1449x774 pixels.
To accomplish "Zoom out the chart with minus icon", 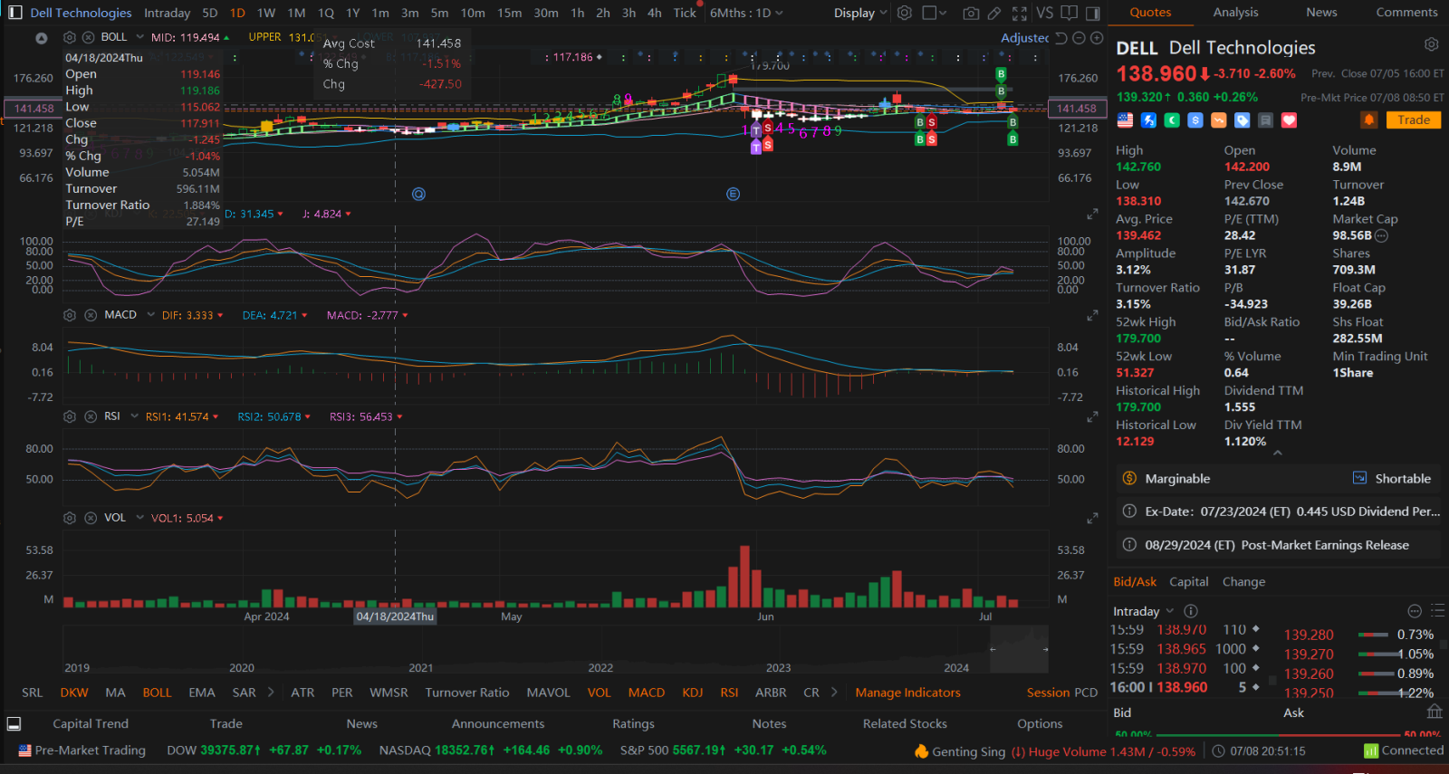I will click(1079, 38).
